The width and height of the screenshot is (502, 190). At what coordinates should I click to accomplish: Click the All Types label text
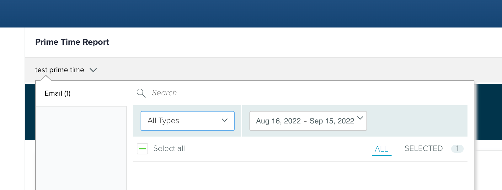163,121
